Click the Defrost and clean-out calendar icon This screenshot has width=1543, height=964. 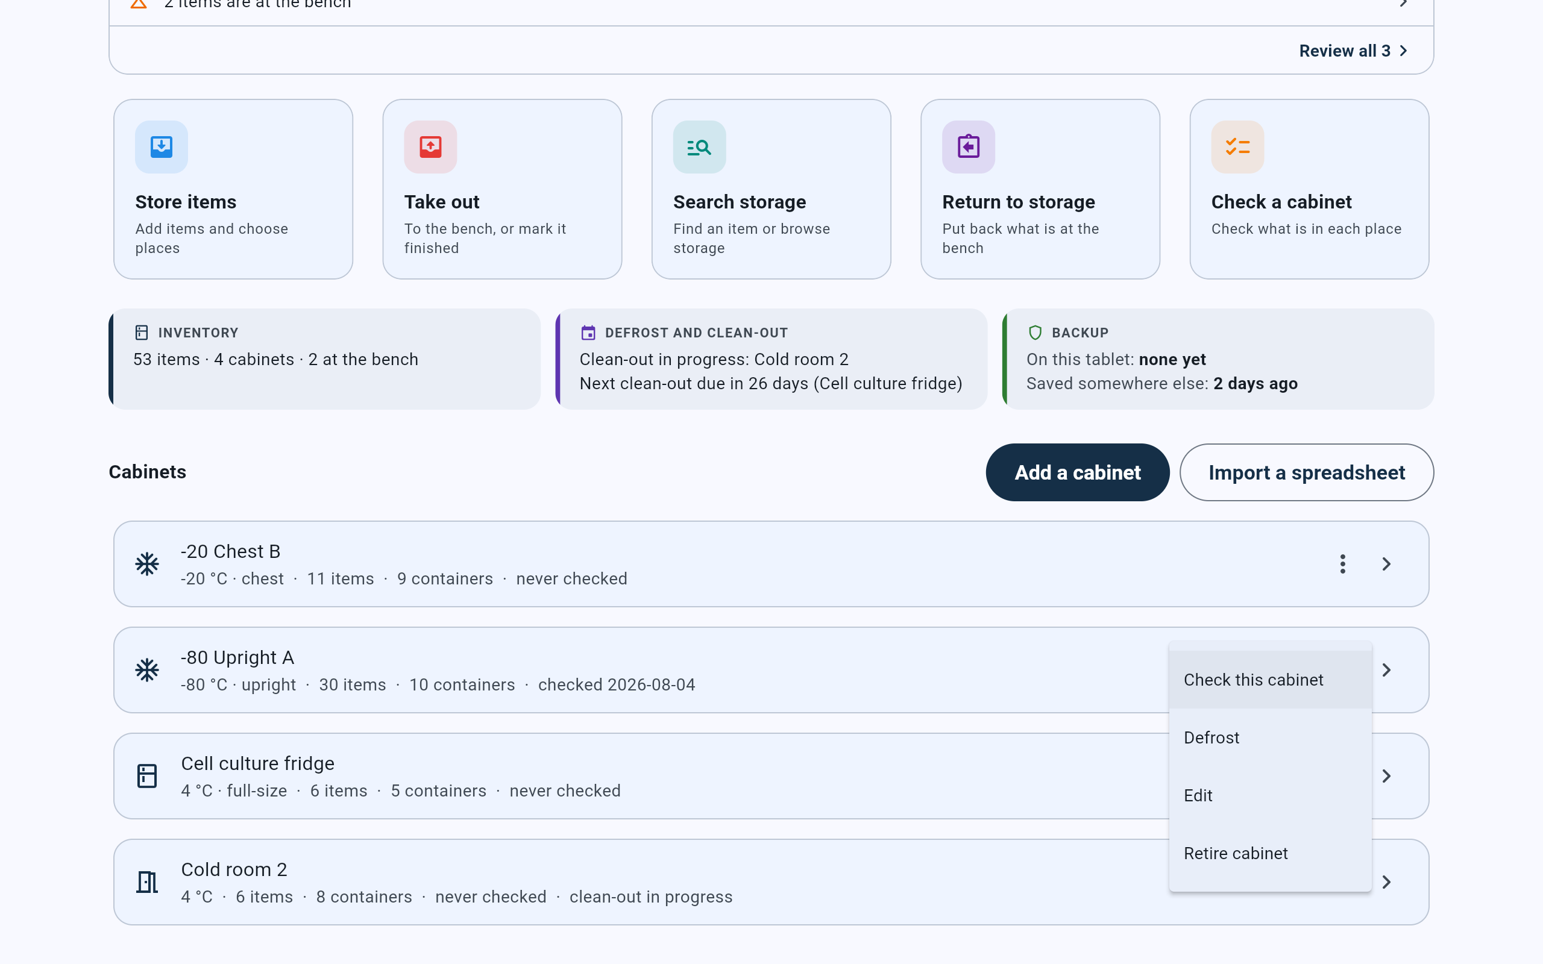(x=588, y=333)
